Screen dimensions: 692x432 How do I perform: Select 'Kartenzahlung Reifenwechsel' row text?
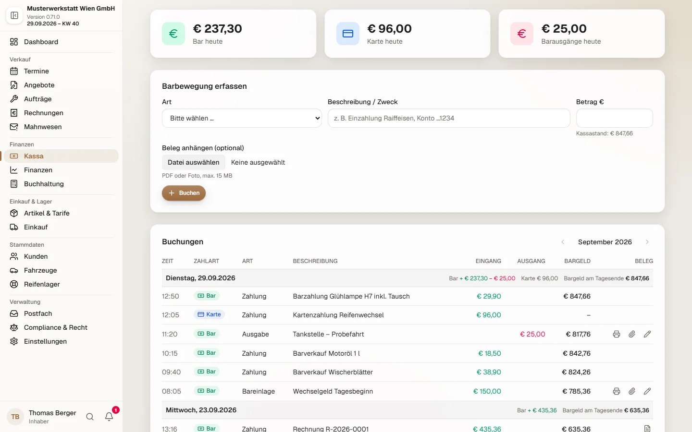point(338,315)
